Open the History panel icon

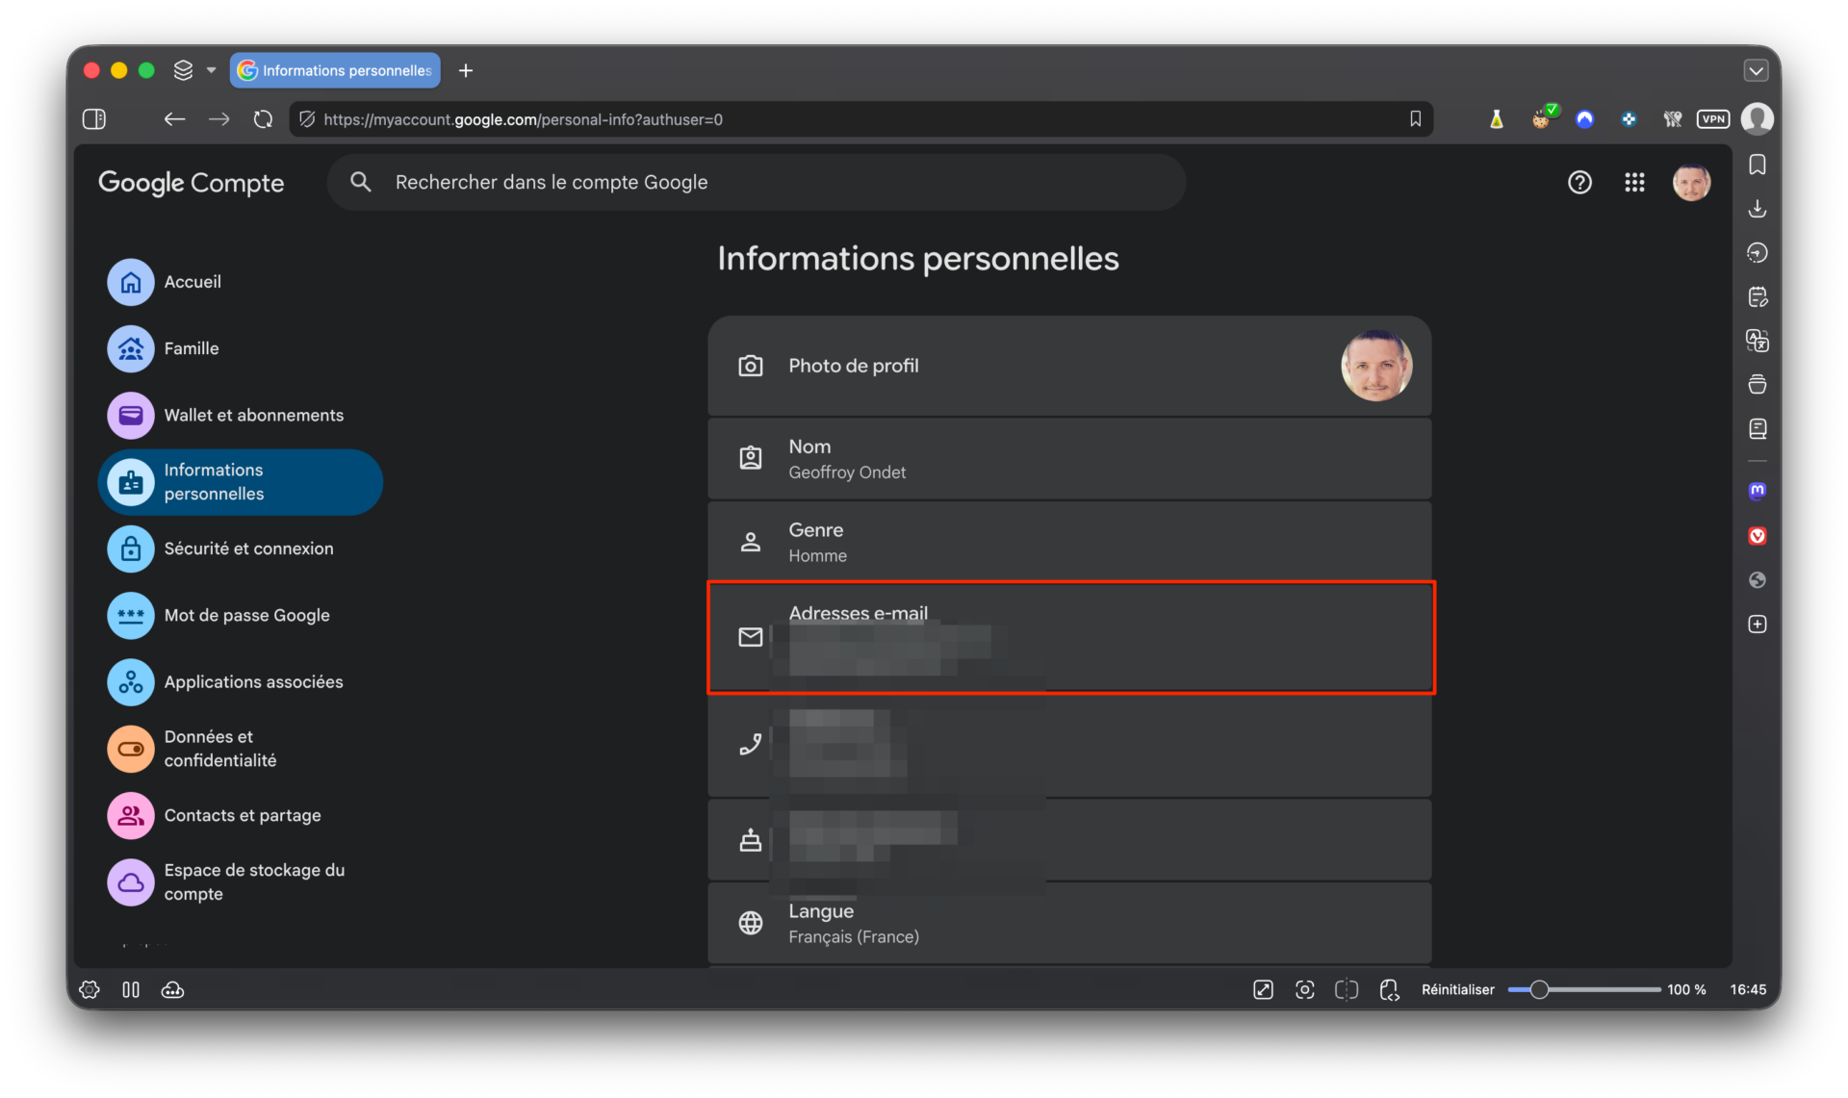[x=1758, y=253]
